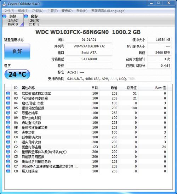177x194 pixels.
Task: Select the 硬盘内部温度 row name
Action: [32, 147]
